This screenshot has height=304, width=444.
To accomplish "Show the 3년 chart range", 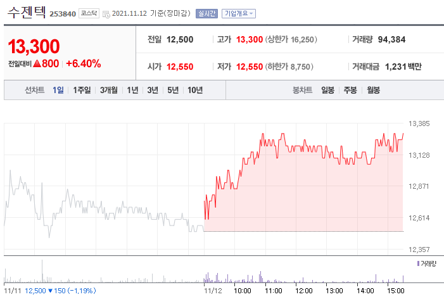I will coord(153,90).
